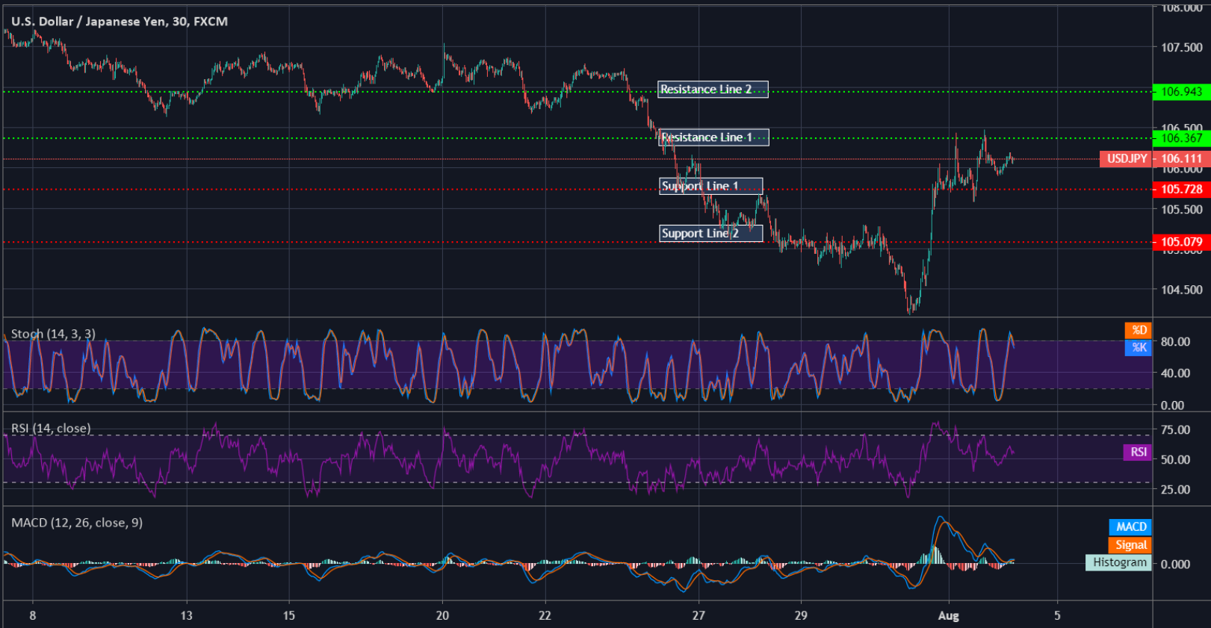1211x628 pixels.
Task: Select the Resistance Line 2 label
Action: point(713,90)
